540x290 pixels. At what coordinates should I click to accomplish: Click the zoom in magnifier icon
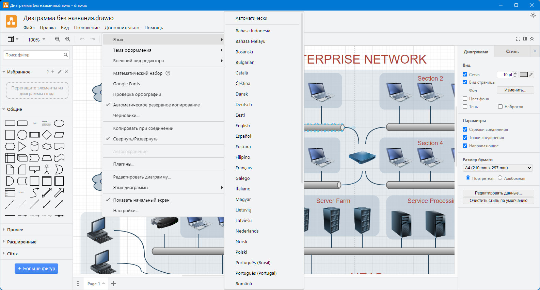pos(58,39)
